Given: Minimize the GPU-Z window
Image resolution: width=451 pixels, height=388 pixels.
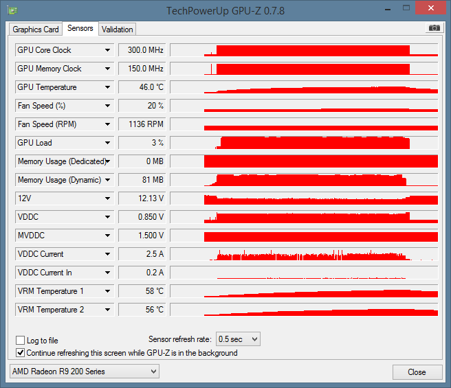Looking at the screenshot, I should 388,9.
